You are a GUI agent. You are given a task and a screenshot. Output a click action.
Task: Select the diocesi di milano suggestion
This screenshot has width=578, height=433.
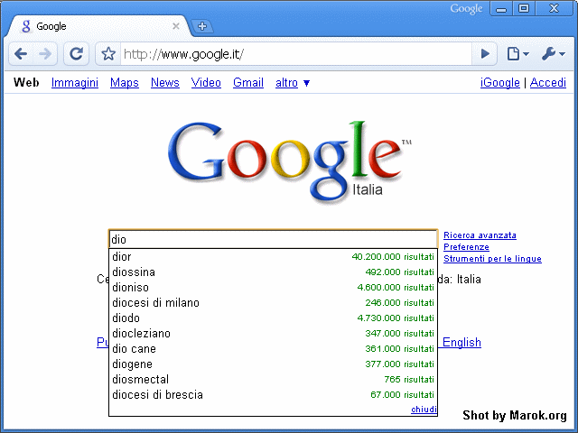[x=273, y=303]
